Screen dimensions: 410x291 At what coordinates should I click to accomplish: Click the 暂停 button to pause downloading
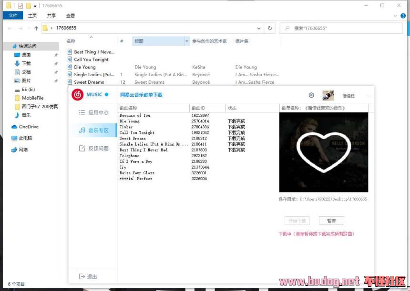(331, 221)
